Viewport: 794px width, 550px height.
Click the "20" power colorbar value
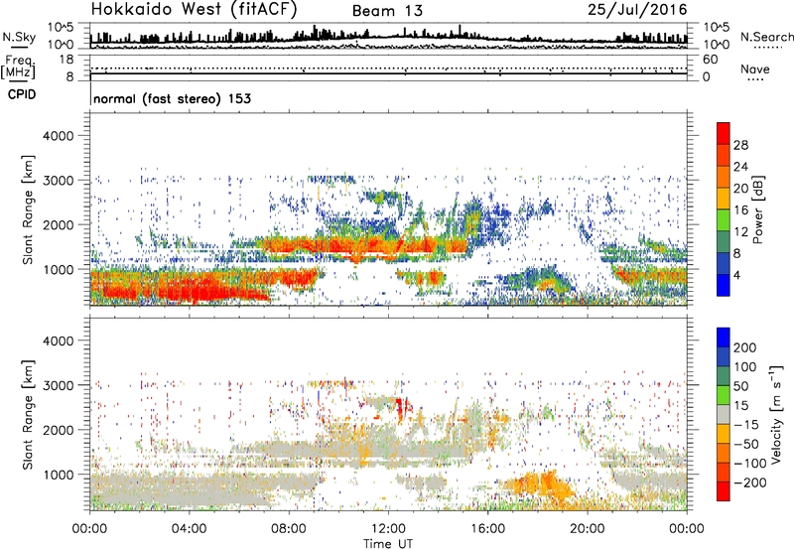pyautogui.click(x=740, y=189)
